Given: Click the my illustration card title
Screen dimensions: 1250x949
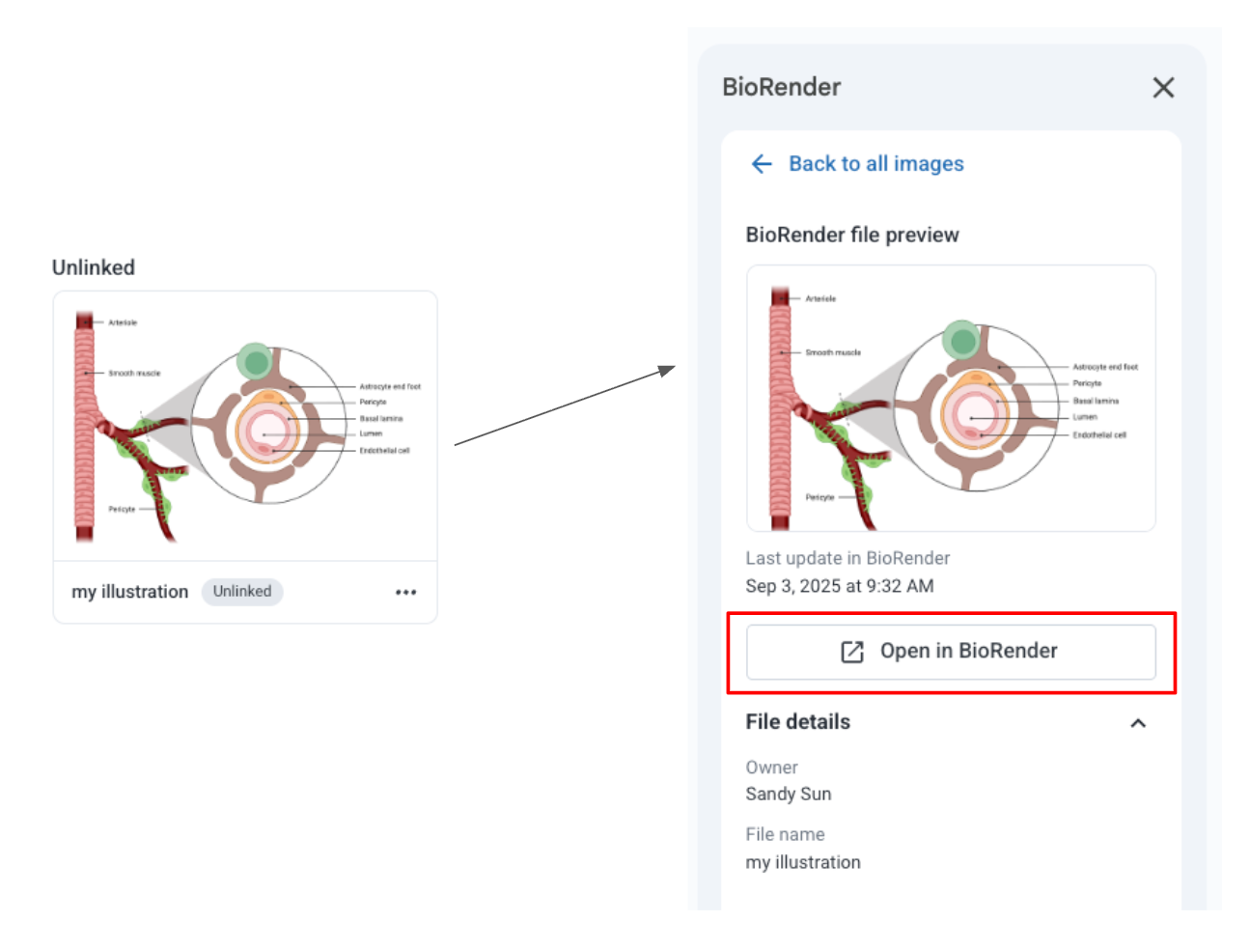Looking at the screenshot, I should pyautogui.click(x=129, y=592).
